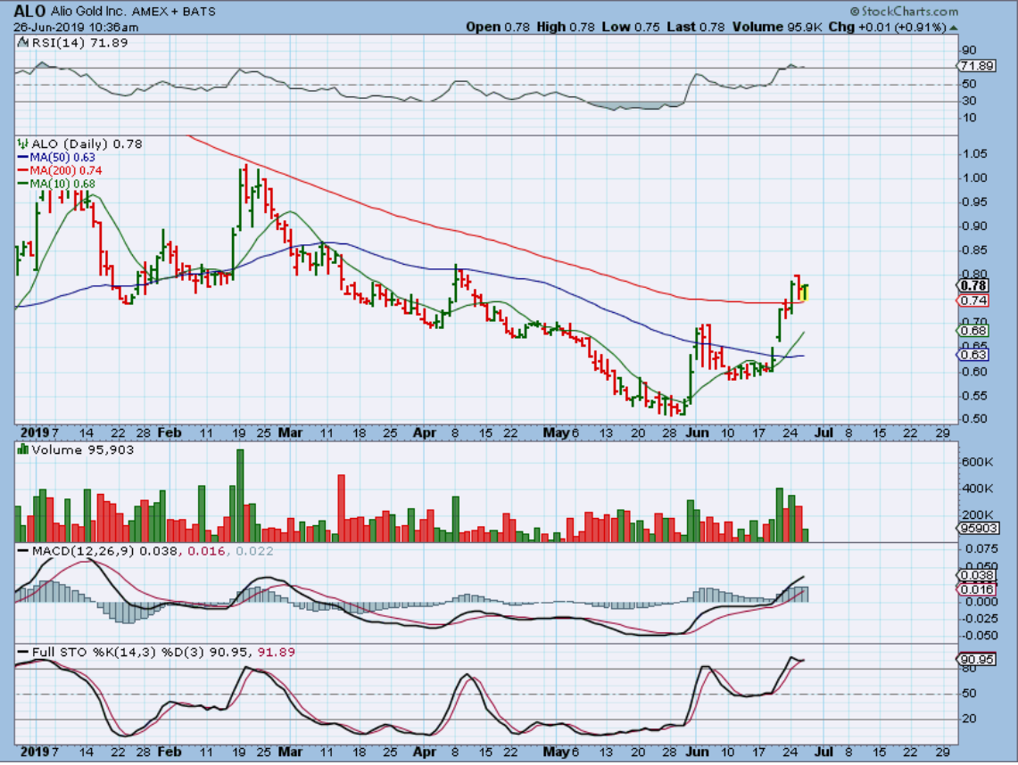Click the Chg +0.01 (+0.91%) value
Screen dimensions: 1018x765
pos(887,28)
